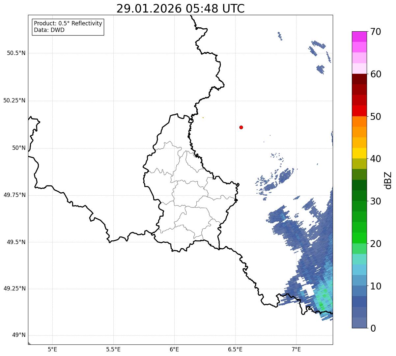
Task: Click the latitude label 49.75°N
Action: [x=14, y=195]
